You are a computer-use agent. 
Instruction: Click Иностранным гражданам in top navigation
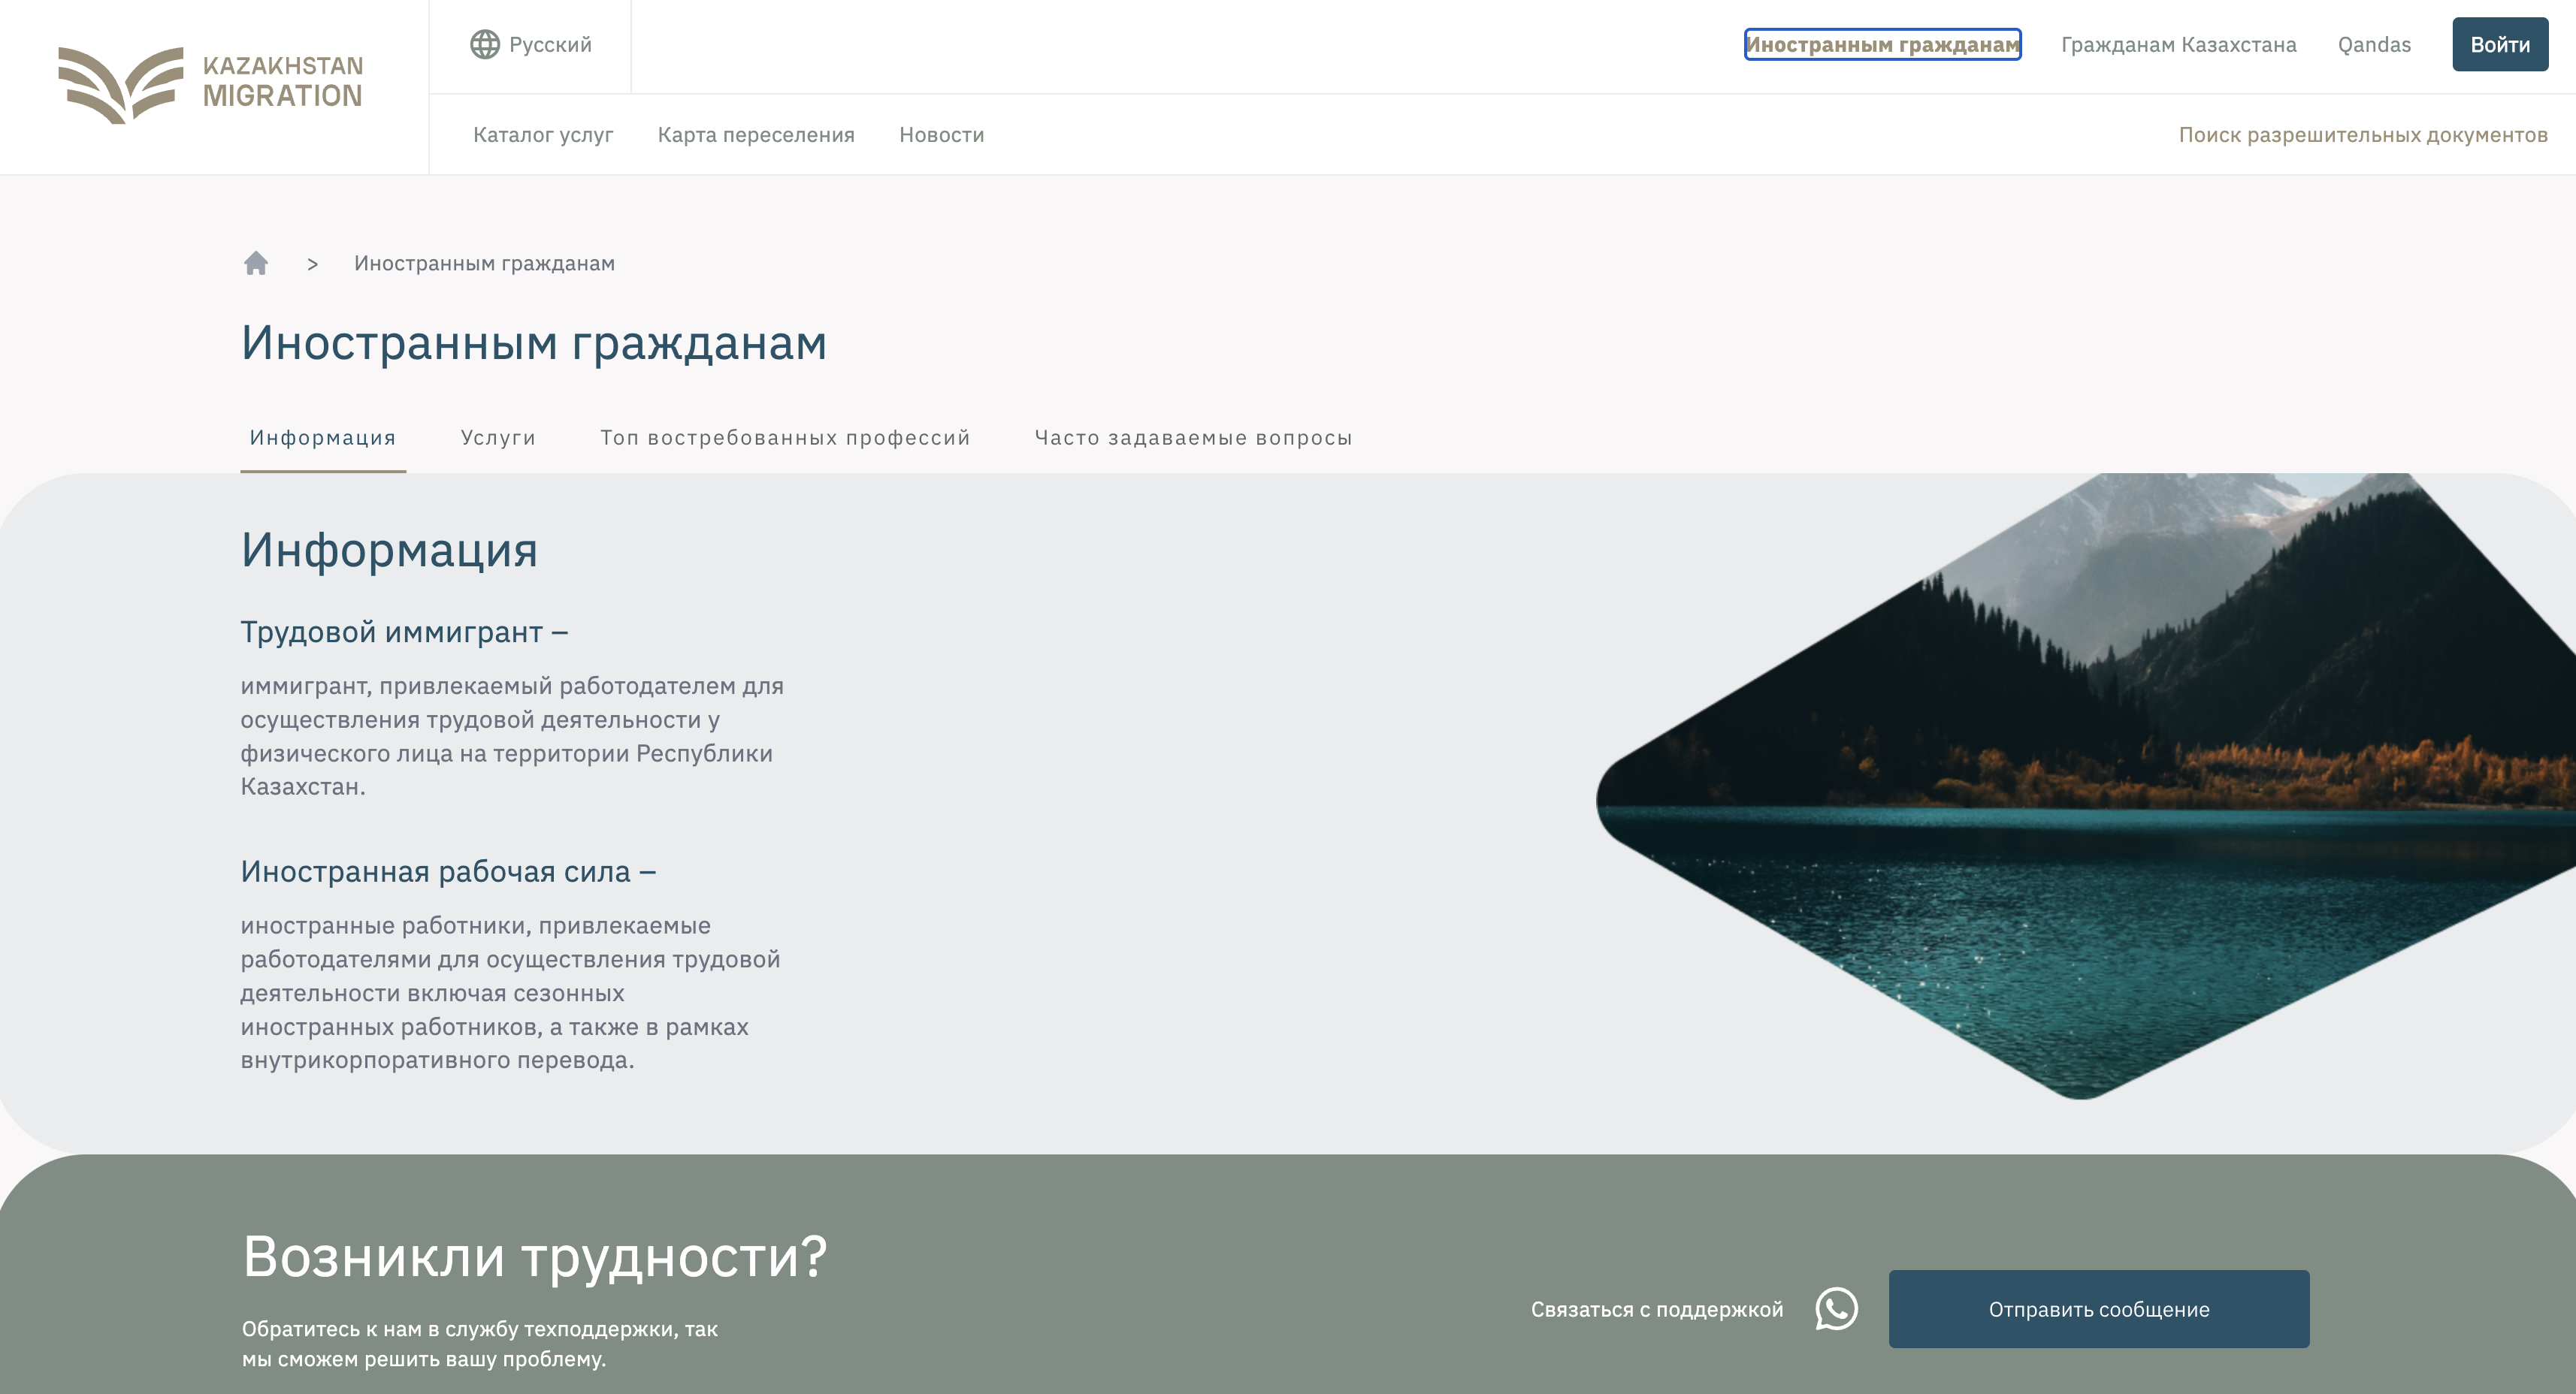point(1882,45)
